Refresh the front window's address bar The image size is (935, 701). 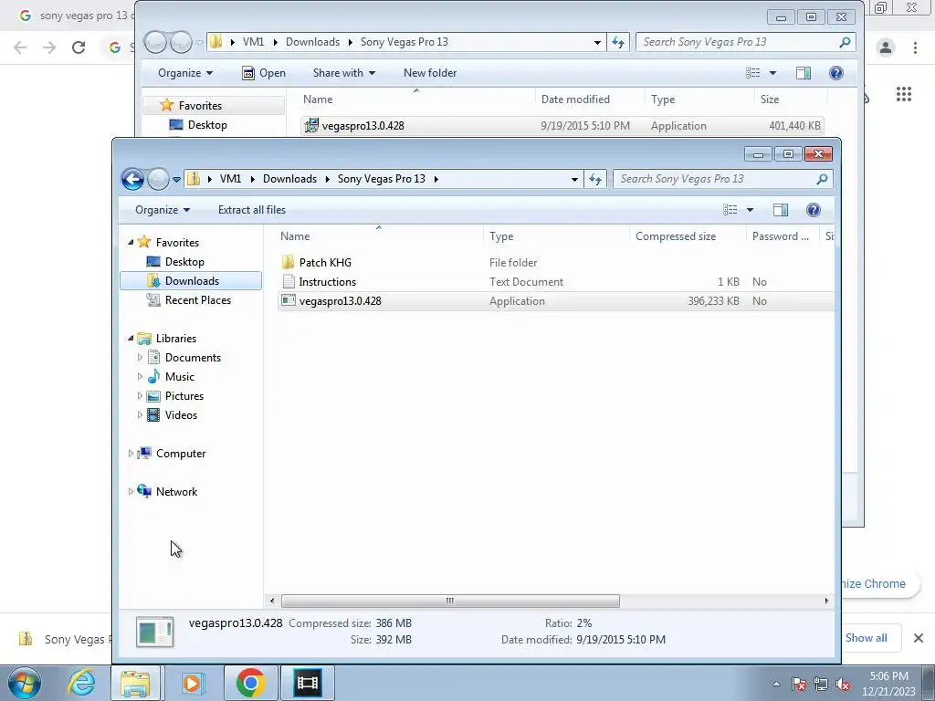click(594, 179)
